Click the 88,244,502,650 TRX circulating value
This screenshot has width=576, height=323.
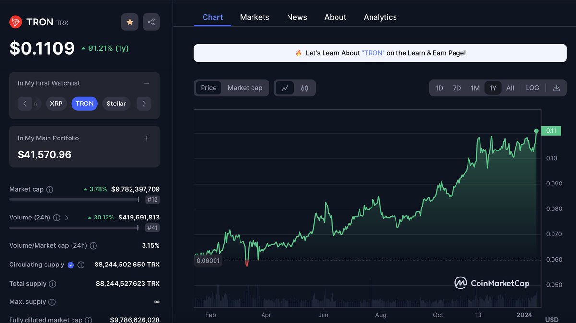point(127,265)
